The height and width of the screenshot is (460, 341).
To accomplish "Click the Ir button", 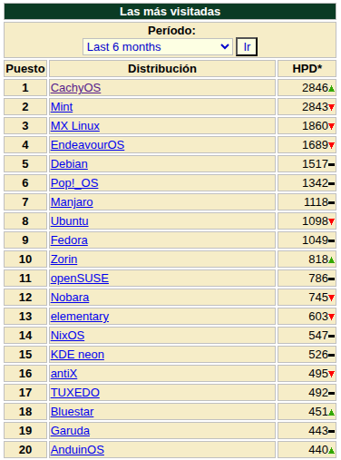I will [247, 47].
